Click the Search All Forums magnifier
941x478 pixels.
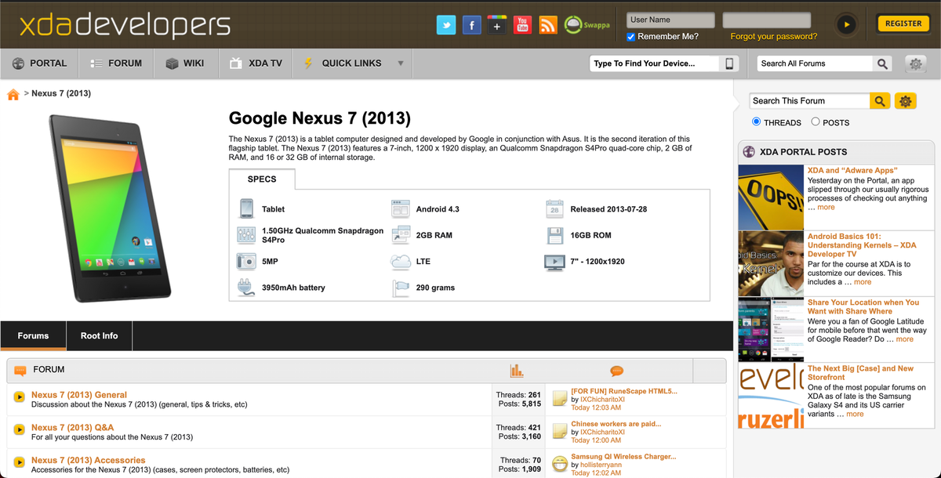883,63
